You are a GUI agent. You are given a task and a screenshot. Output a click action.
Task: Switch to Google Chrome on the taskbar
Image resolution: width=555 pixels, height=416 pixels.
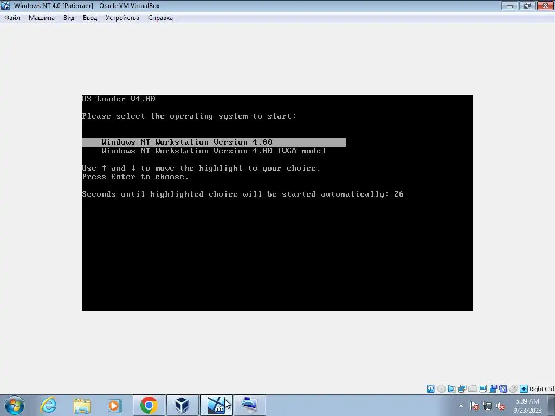[x=149, y=405]
